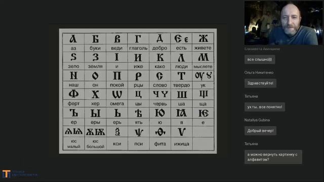This screenshot has width=324, height=182.
Task: Click the letter label 'ерь'
Action: 117,122
